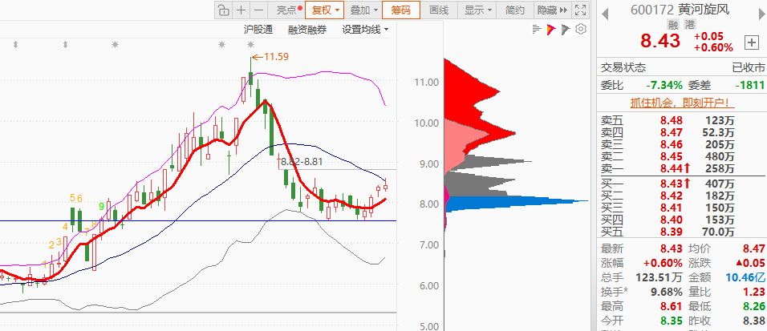Click the second diamond marker above chart
Screen dimensions: 767x331
66,45
